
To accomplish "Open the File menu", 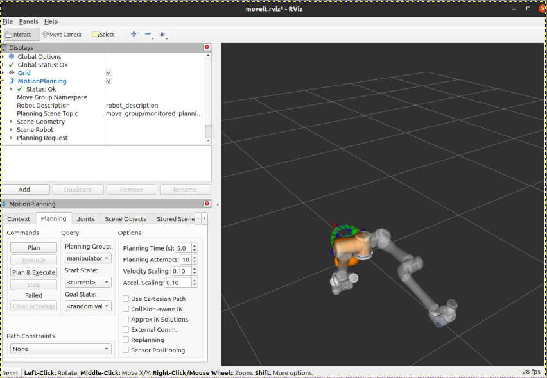I will click(7, 21).
